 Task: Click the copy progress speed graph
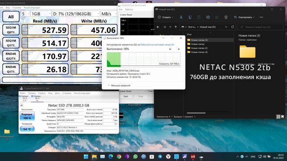pos(143,59)
